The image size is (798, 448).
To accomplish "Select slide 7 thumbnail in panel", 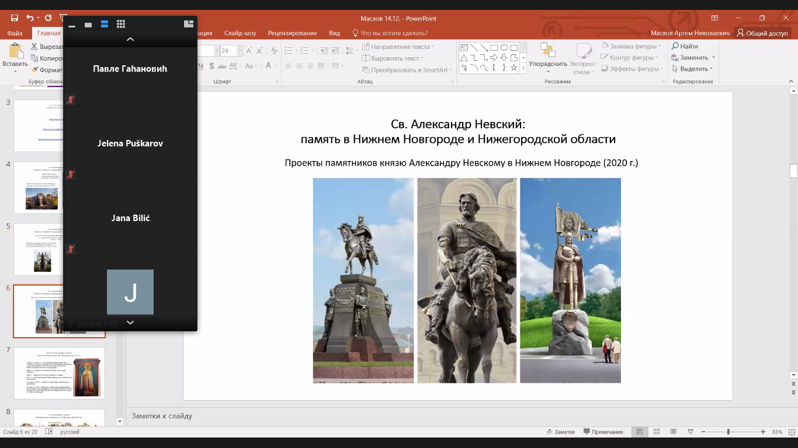I will click(x=59, y=373).
